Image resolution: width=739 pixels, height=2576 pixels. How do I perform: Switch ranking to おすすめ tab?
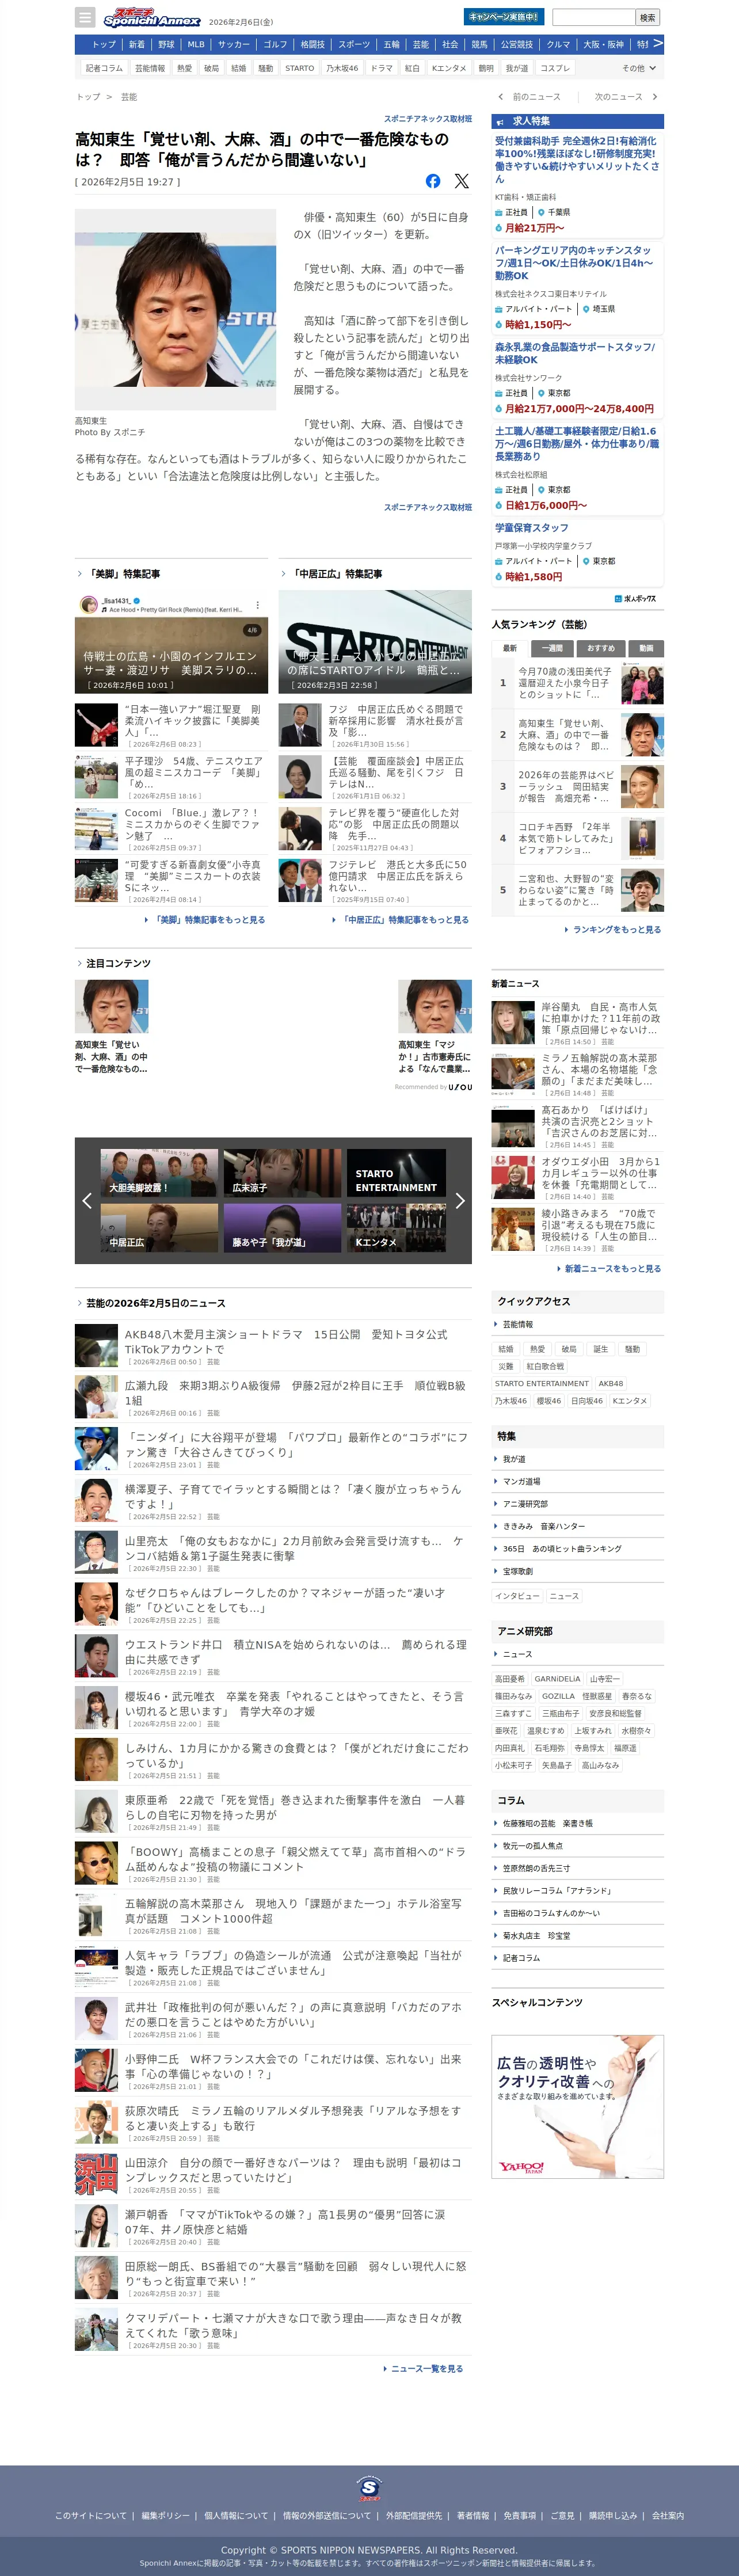click(x=601, y=648)
